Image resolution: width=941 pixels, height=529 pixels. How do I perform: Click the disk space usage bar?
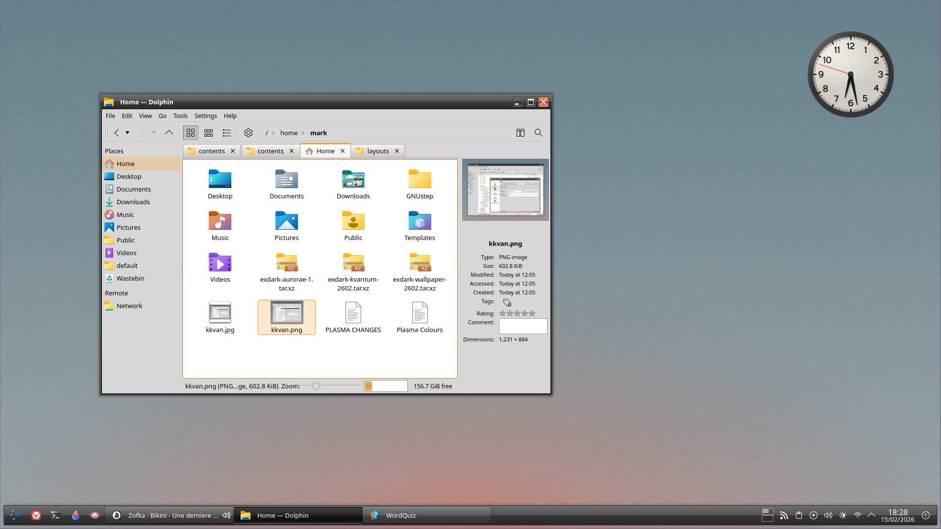(386, 386)
